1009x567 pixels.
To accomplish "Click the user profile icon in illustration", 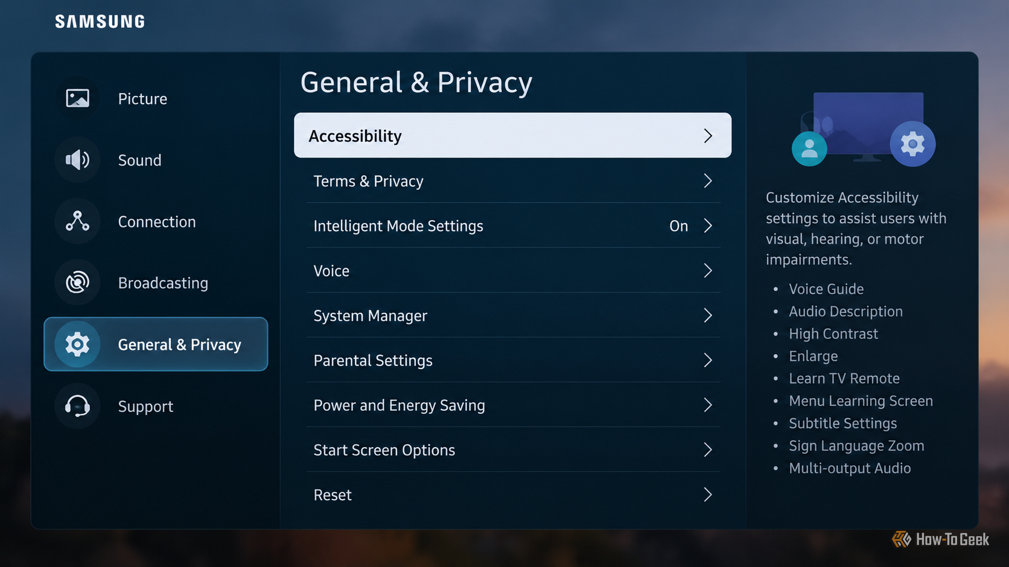I will click(x=809, y=148).
